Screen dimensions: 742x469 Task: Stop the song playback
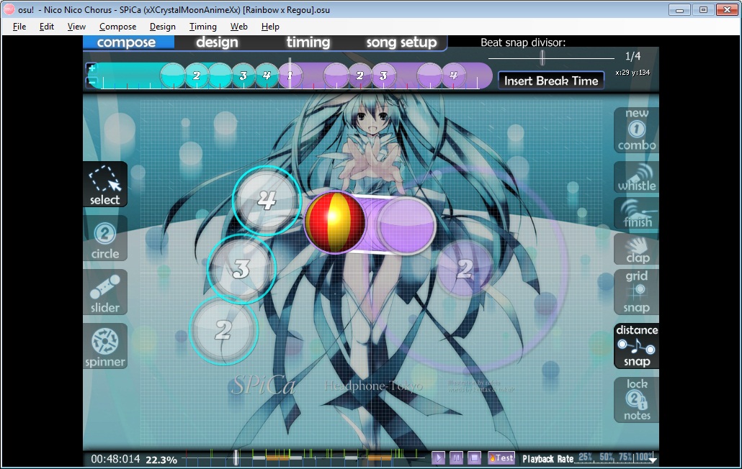[x=474, y=457]
